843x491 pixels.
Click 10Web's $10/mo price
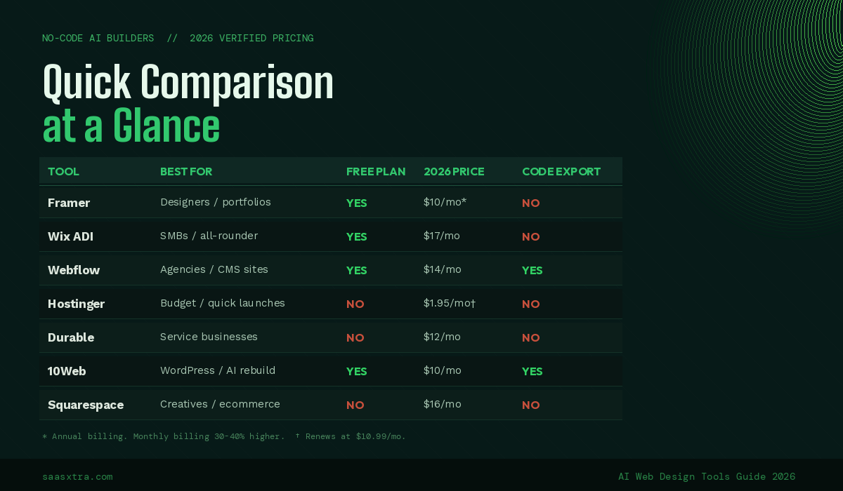[443, 370]
